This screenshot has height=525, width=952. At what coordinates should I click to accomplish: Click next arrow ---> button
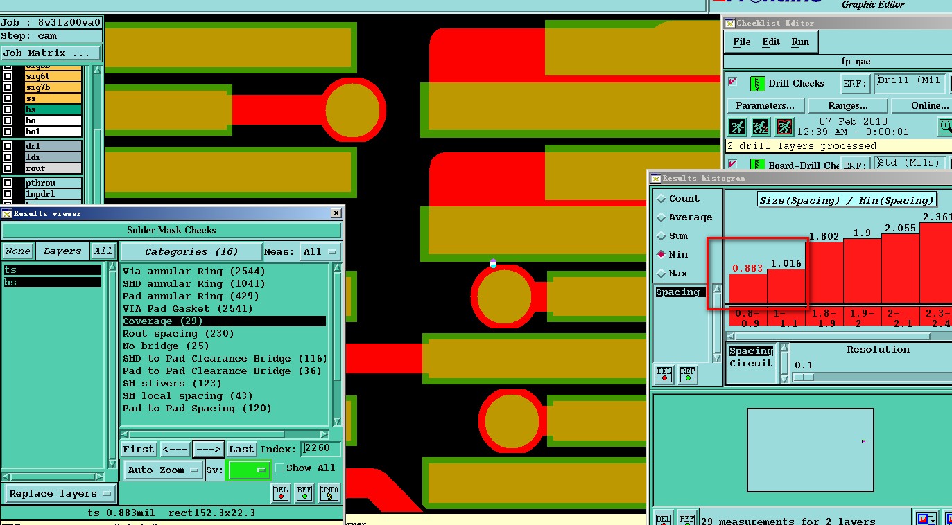tap(209, 450)
